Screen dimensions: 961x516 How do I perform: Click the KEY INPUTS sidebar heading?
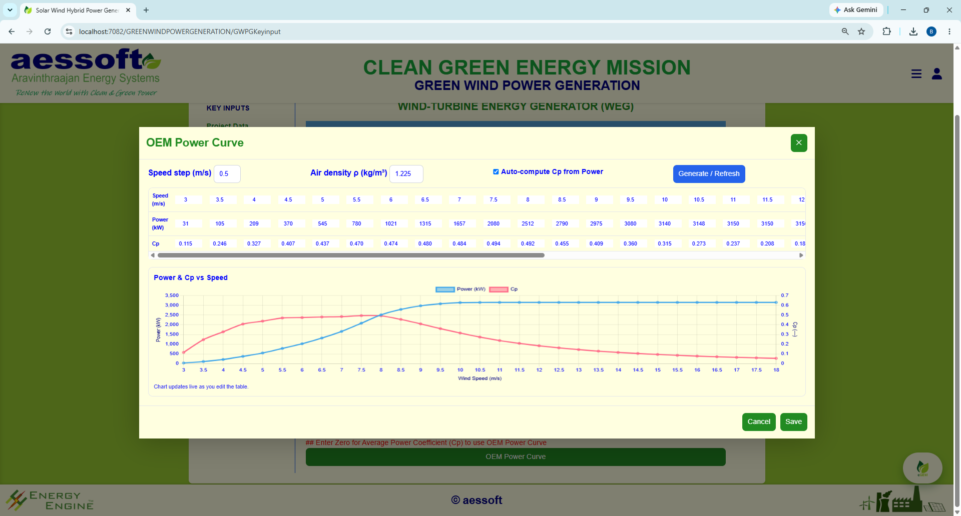228,108
